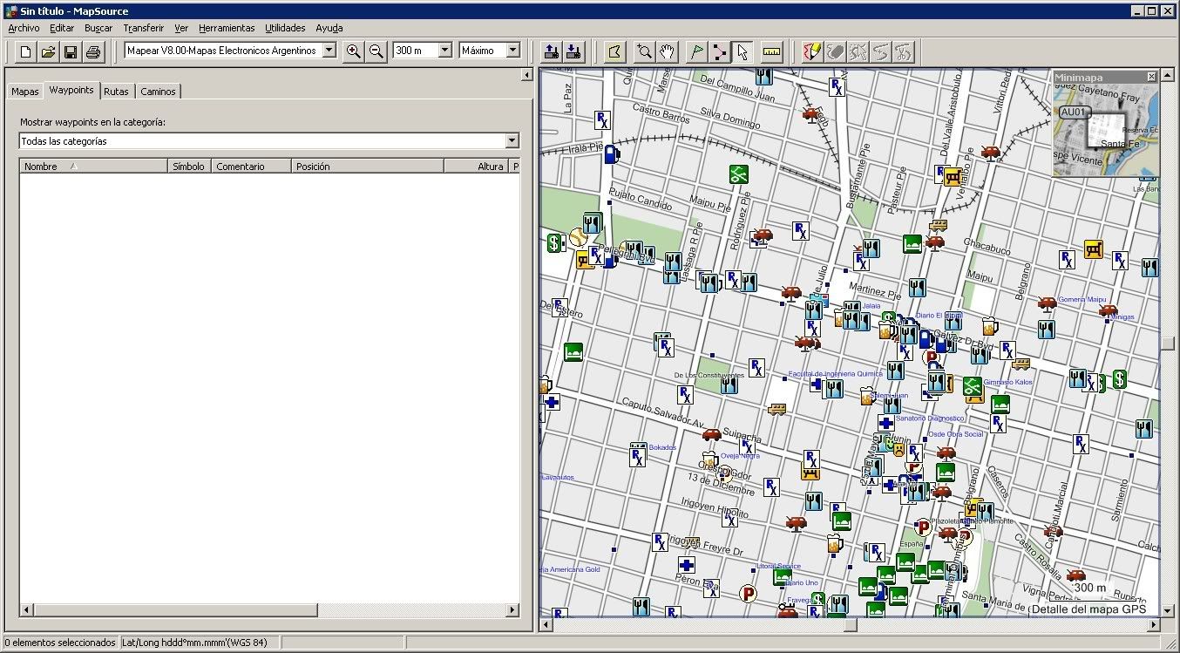Click the Send to device icon
Image resolution: width=1180 pixels, height=653 pixels.
tap(551, 51)
